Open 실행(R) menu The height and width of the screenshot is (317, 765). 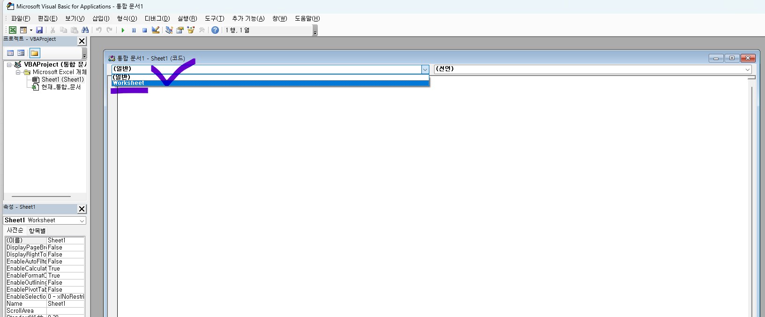tap(187, 18)
